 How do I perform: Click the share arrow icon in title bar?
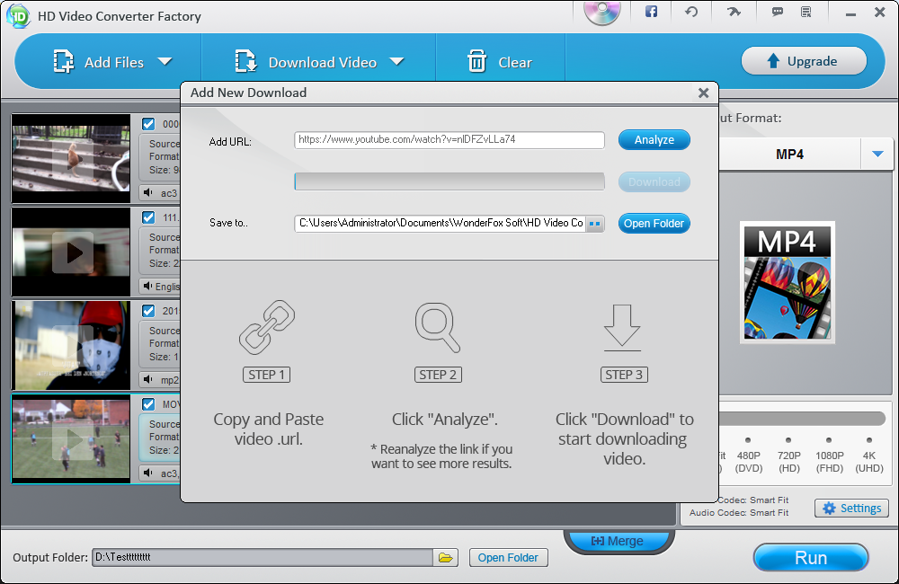click(x=734, y=12)
